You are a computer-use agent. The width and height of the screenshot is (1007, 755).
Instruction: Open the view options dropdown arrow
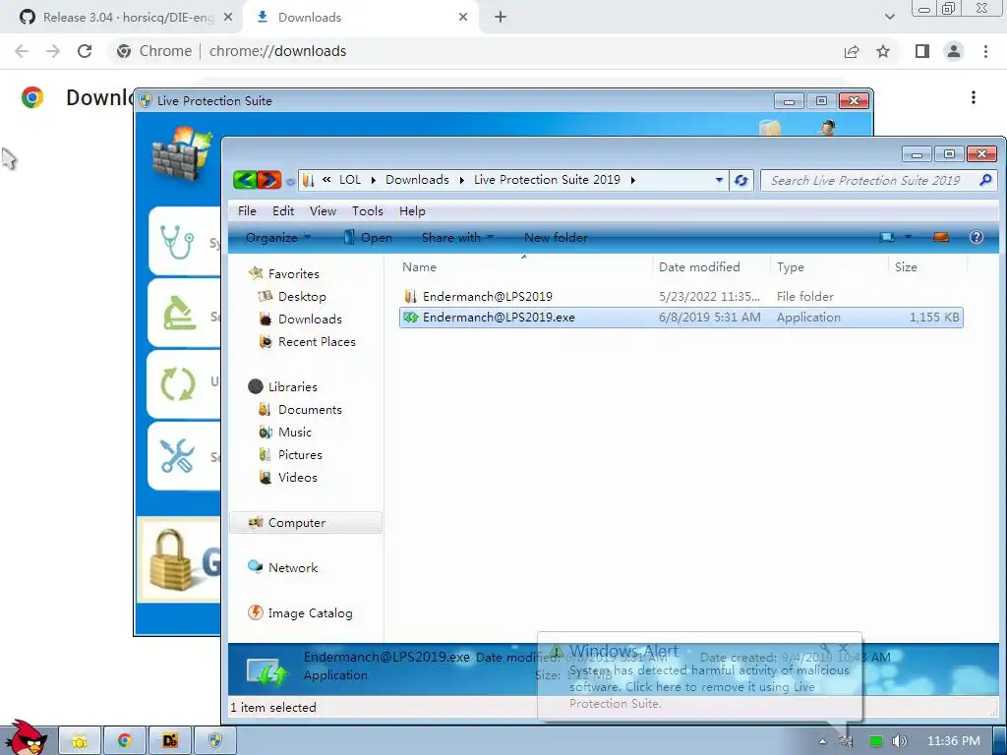pos(908,237)
